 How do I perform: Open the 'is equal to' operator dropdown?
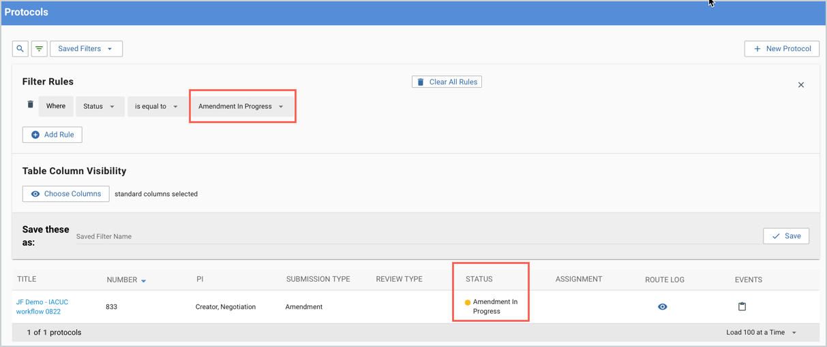157,106
